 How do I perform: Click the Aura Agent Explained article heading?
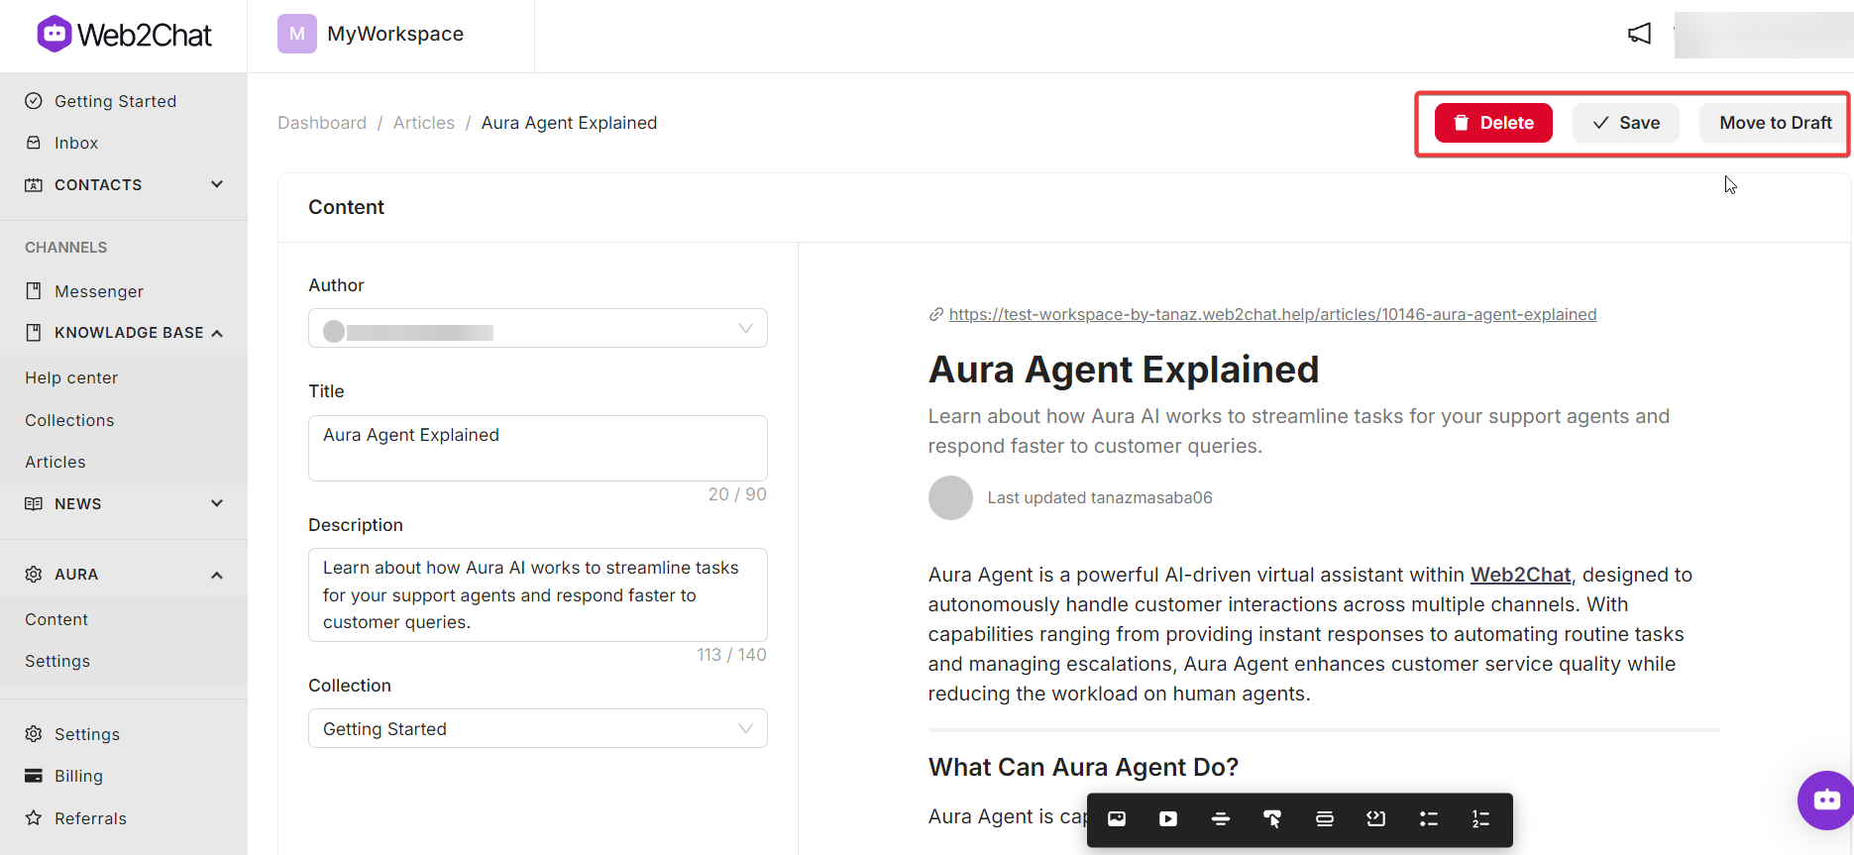[x=1124, y=370]
